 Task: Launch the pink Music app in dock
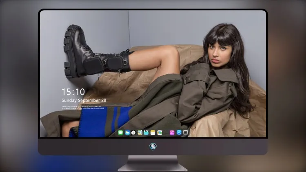[x=172, y=132]
